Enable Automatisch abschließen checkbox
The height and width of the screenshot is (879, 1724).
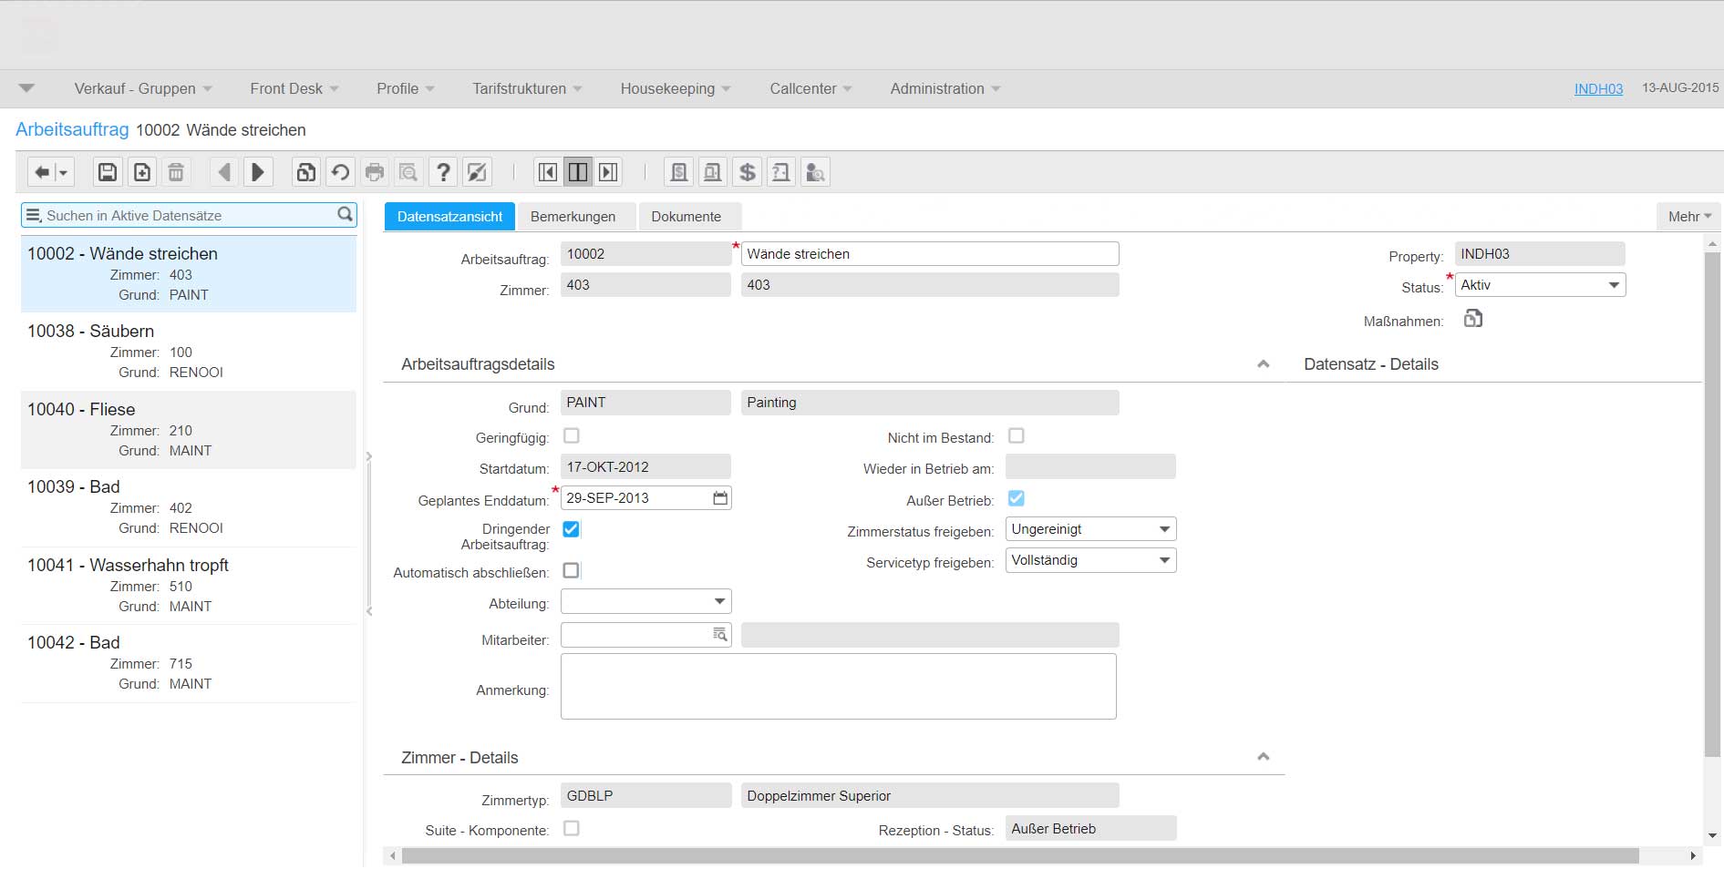[572, 571]
